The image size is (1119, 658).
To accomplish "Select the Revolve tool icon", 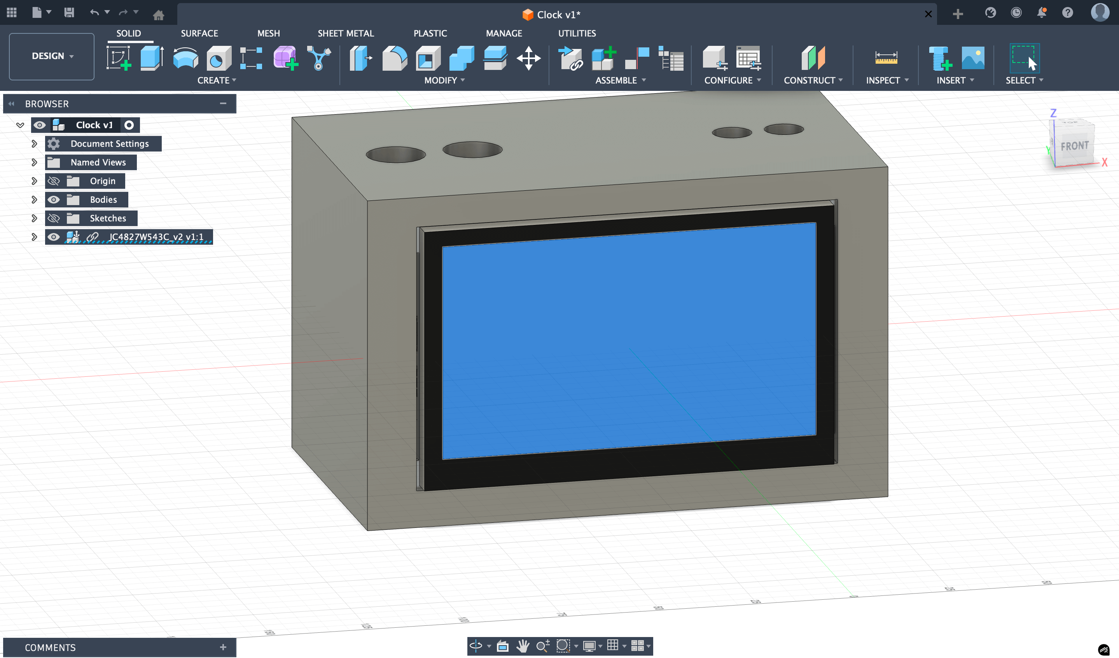I will tap(185, 58).
